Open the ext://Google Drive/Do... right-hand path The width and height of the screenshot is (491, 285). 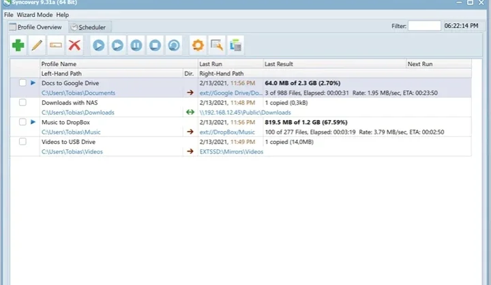tap(230, 93)
